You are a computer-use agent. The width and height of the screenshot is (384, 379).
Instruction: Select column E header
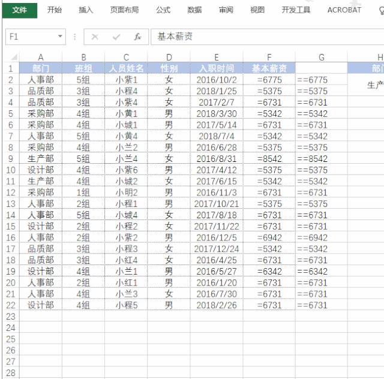(x=217, y=58)
